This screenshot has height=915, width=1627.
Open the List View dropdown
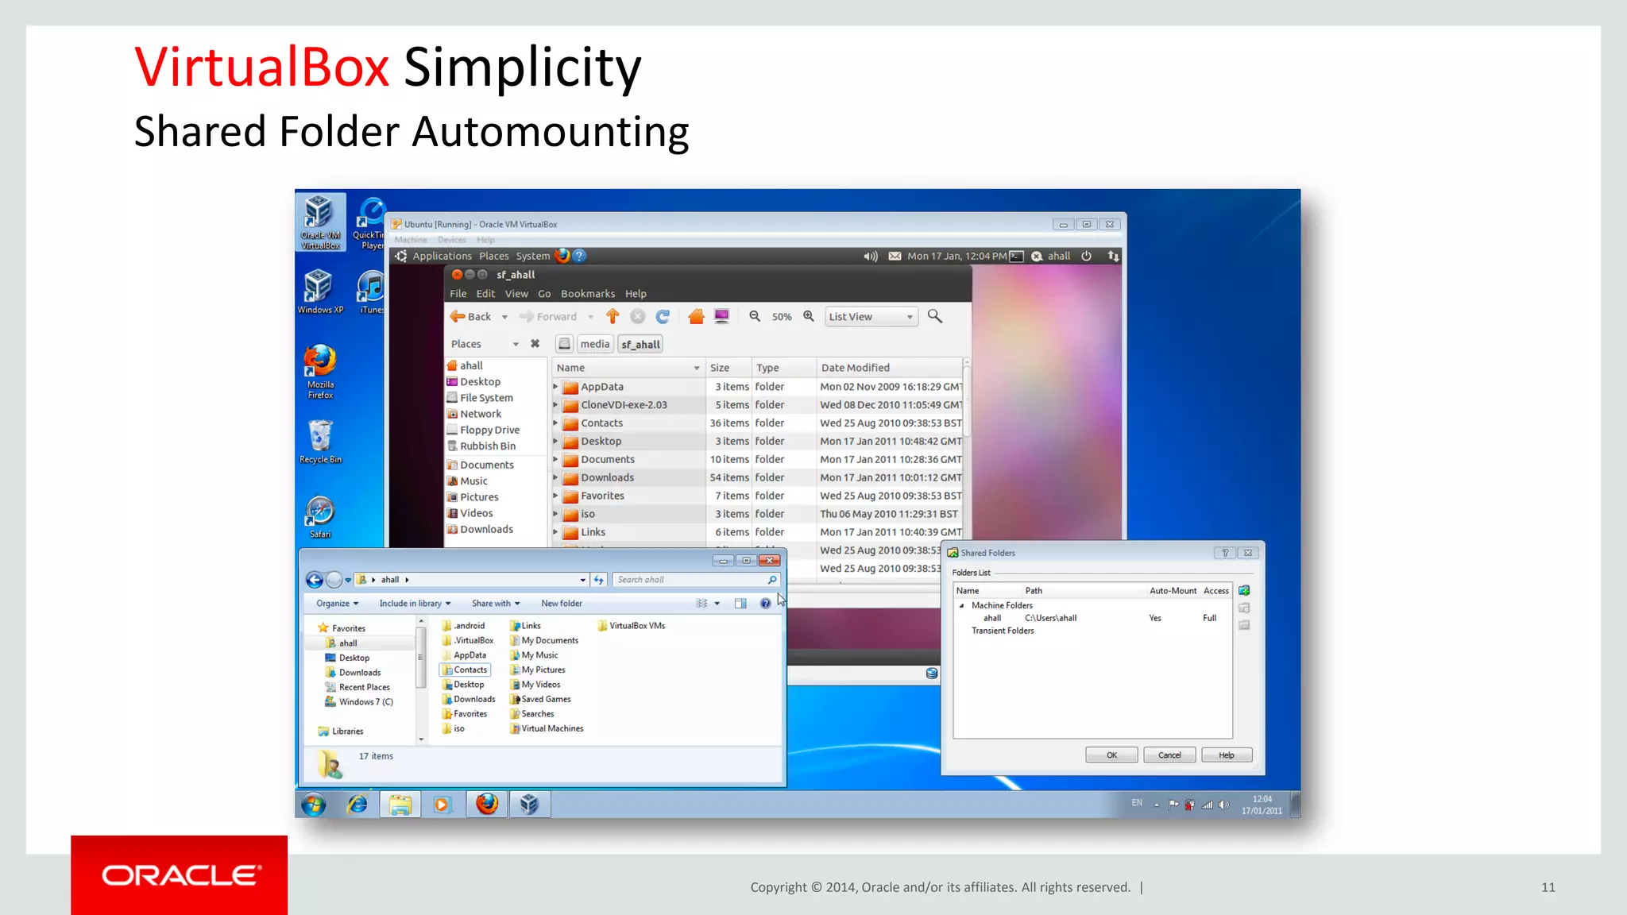[x=871, y=317]
